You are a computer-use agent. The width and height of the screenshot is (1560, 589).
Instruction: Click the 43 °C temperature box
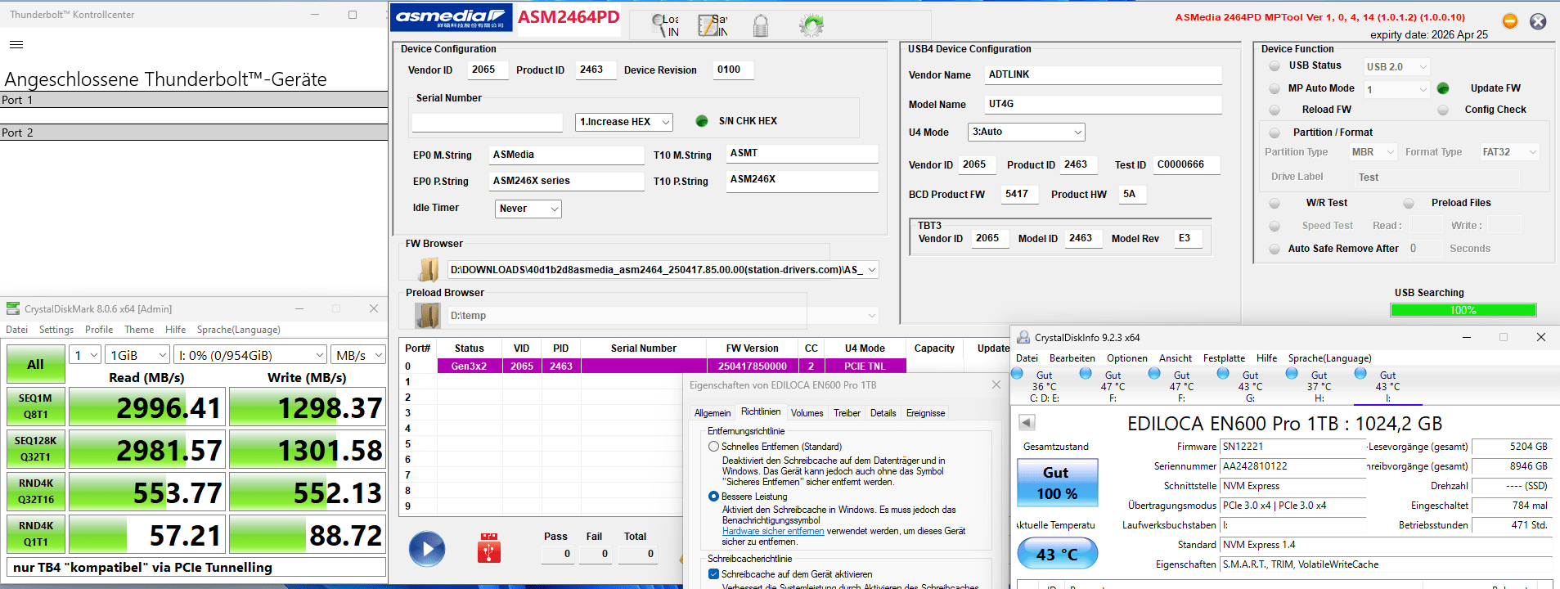point(1057,554)
